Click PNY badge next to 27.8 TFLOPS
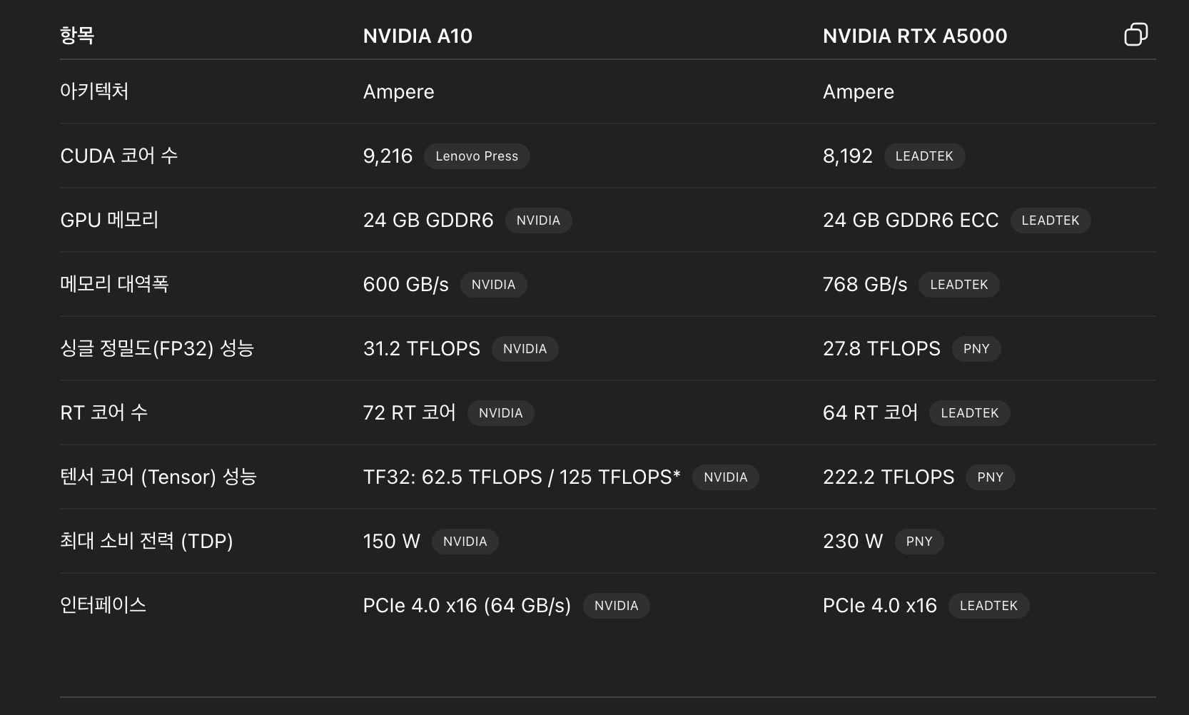This screenshot has width=1189, height=715. (976, 349)
